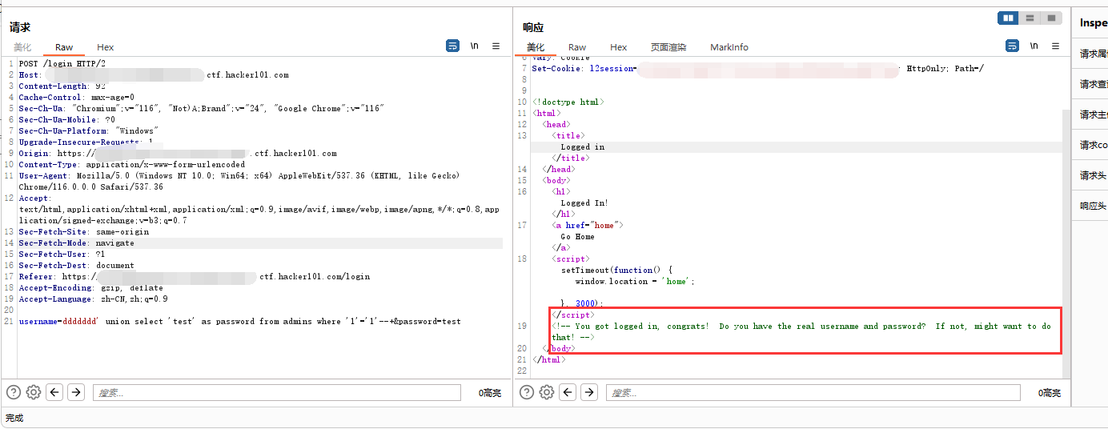Switch request view to Hex tab

click(x=106, y=47)
